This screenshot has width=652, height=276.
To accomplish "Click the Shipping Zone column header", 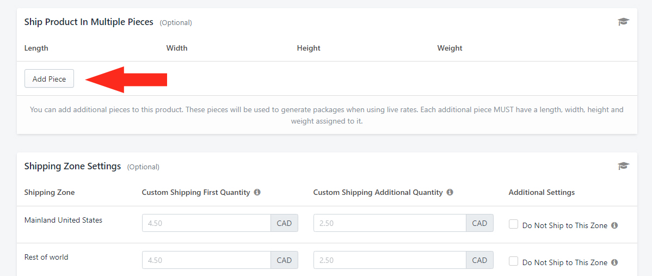I will [50, 193].
